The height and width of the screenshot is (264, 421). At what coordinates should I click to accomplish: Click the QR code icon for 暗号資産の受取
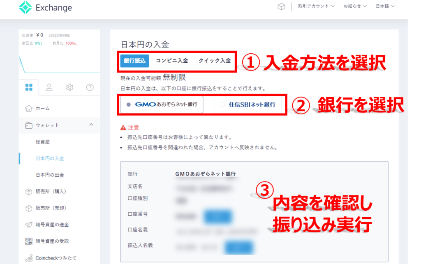pos(29,241)
